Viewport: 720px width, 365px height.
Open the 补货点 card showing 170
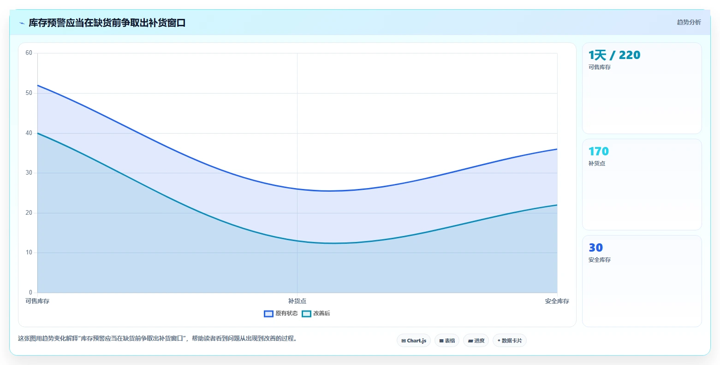pyautogui.click(x=642, y=184)
